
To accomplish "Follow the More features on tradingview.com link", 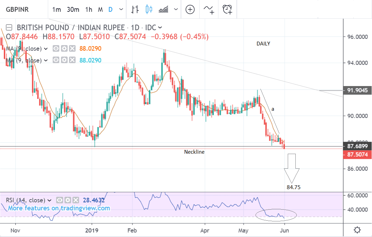I will point(59,208).
